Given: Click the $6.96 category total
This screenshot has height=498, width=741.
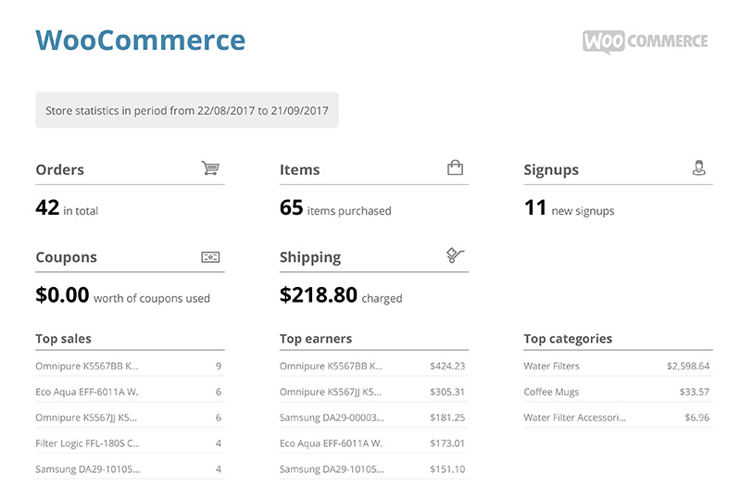Looking at the screenshot, I should tap(697, 417).
